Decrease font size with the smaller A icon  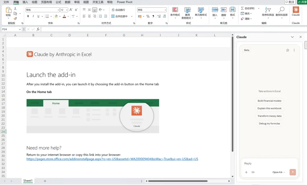tap(76, 10)
